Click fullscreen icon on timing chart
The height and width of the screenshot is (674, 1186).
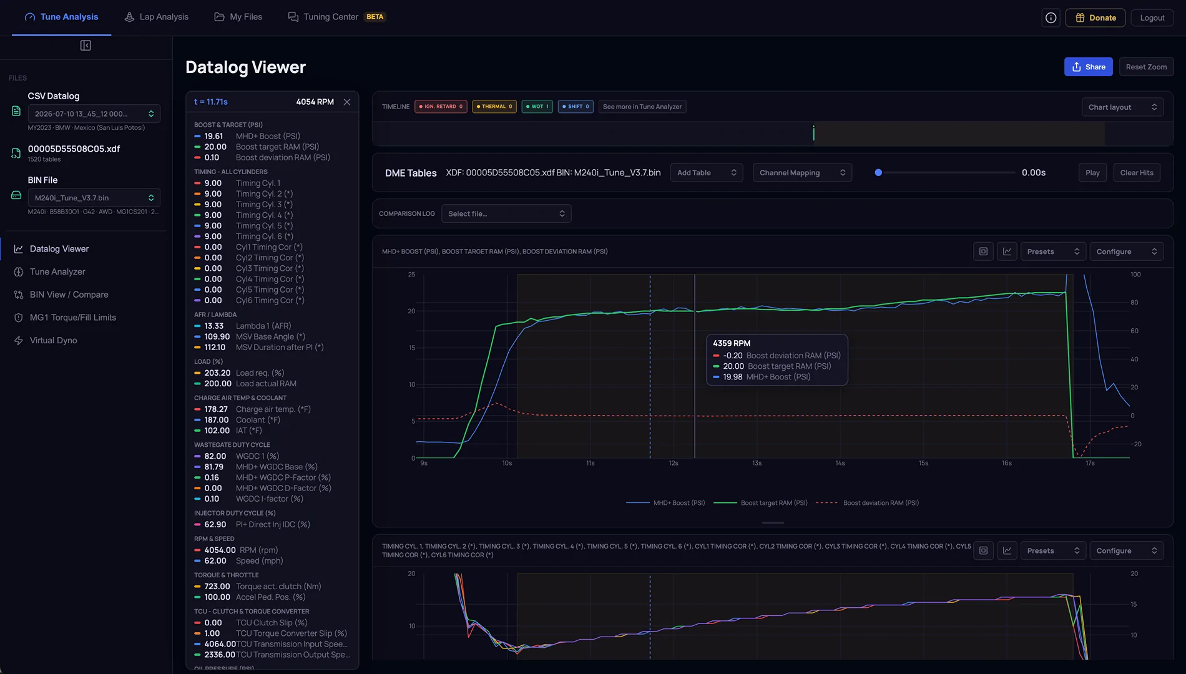[x=983, y=550]
